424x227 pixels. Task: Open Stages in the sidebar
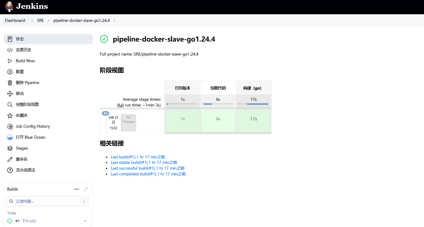pos(48,148)
